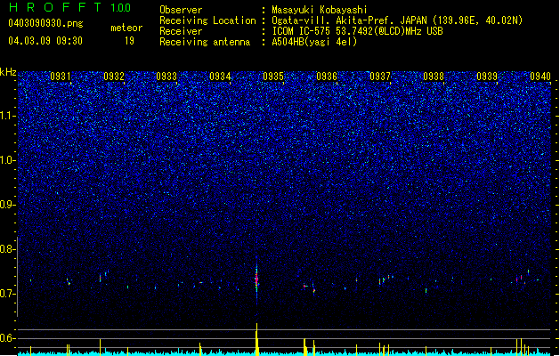Click the 0935 time marker
This screenshot has height=356, width=560.
point(273,77)
